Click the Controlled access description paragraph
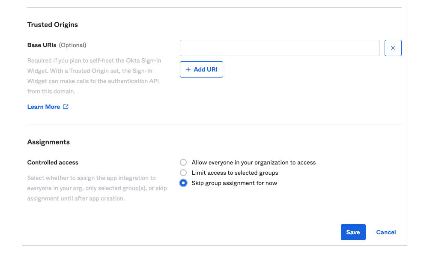Screen dimensions: 424x257 coord(97,188)
